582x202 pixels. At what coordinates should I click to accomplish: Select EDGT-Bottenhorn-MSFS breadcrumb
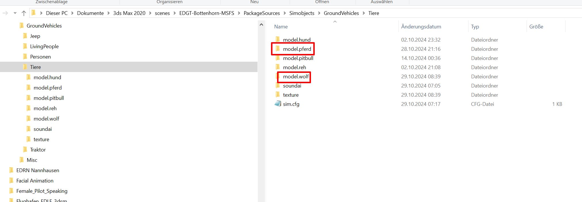[207, 13]
